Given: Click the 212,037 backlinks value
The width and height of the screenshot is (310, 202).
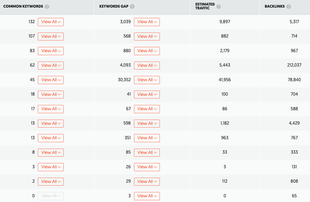Looking at the screenshot, I should (x=294, y=65).
